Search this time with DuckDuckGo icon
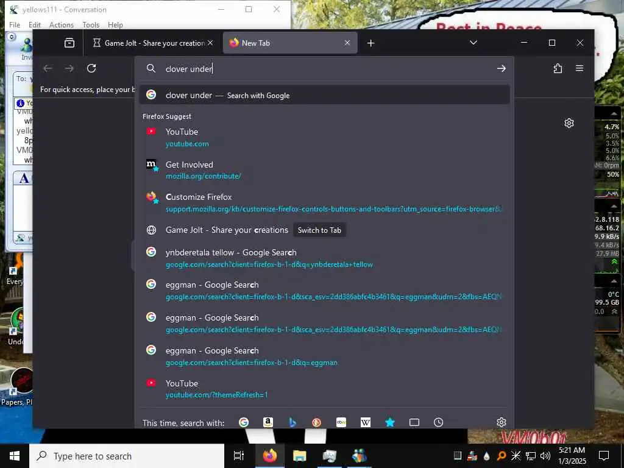The image size is (624, 468). coord(317,422)
